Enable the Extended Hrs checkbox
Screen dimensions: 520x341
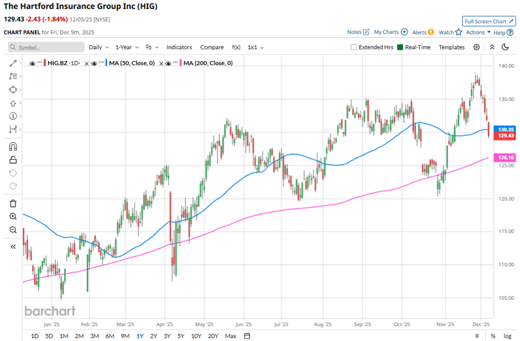354,48
